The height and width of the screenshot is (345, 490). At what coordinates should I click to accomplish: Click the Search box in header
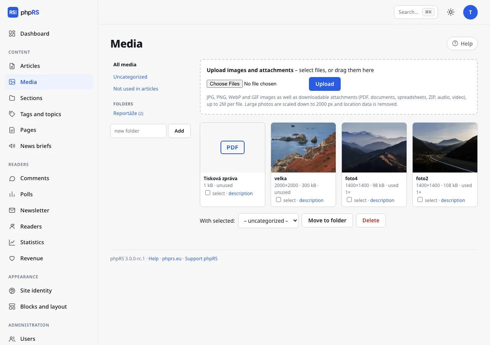point(416,12)
